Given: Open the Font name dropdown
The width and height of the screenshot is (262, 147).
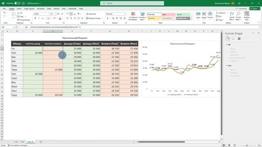Looking at the screenshot, I should click(50, 14).
